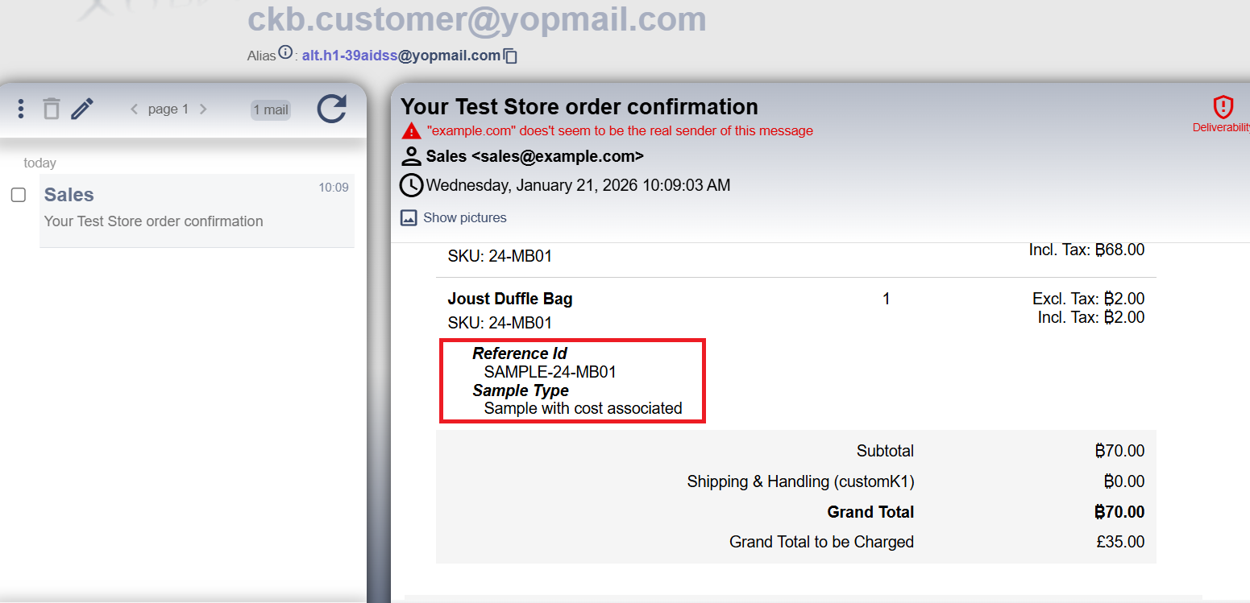Viewport: 1250px width, 603px height.
Task: Click the sender Sales <sales@example.com>
Action: 534,156
